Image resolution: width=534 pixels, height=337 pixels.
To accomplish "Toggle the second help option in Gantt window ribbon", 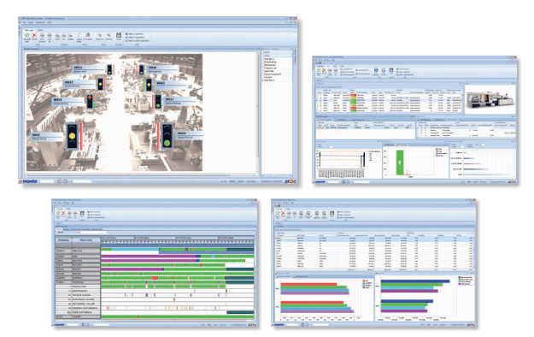I will coord(89,215).
